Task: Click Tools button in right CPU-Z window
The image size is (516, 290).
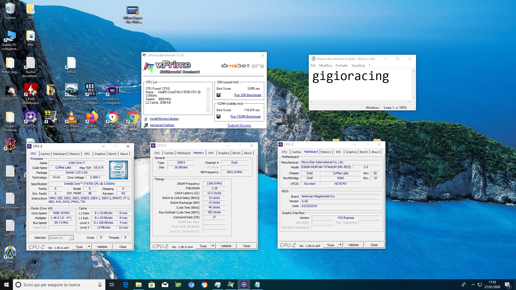Action: coord(331,245)
